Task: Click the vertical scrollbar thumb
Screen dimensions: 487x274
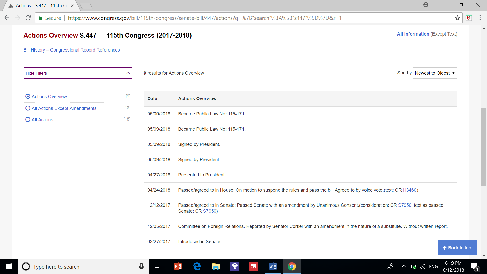Action: pyautogui.click(x=484, y=147)
